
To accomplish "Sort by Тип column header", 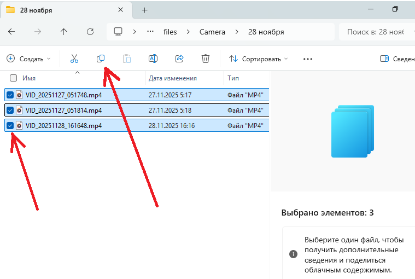I will click(x=233, y=78).
